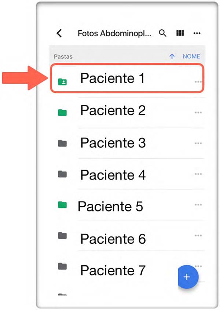Click the green folder icon for Paciente 5

coord(62,204)
